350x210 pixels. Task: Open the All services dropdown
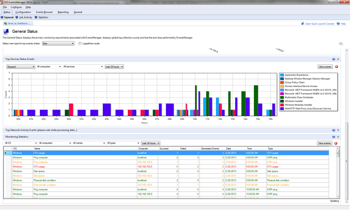83,67
